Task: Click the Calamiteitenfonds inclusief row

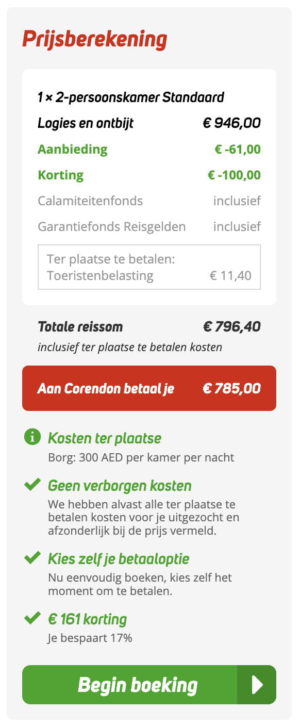Action: click(149, 200)
